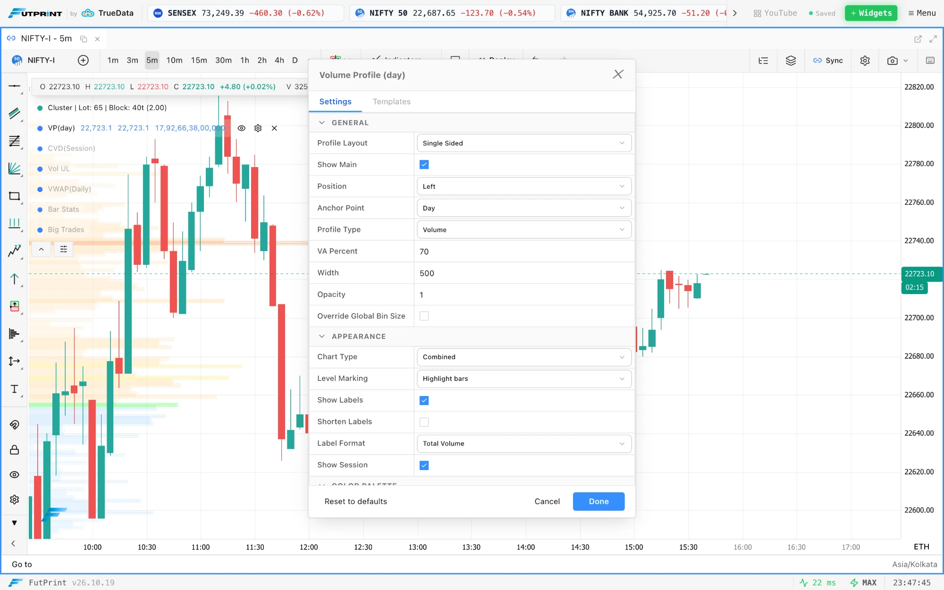Click the Done button

pos(598,501)
